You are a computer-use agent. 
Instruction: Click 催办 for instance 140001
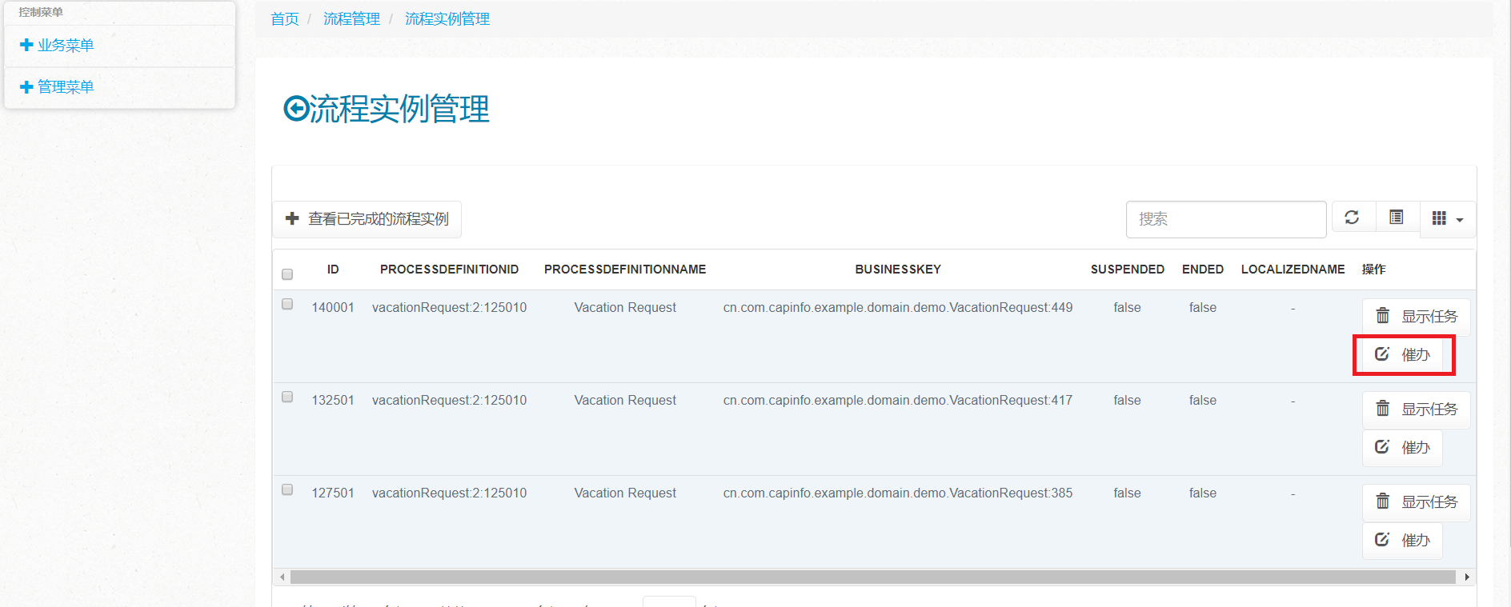pyautogui.click(x=1402, y=354)
